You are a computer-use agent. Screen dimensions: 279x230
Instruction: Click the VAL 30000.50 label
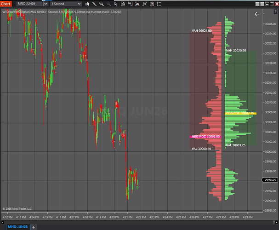point(201,149)
